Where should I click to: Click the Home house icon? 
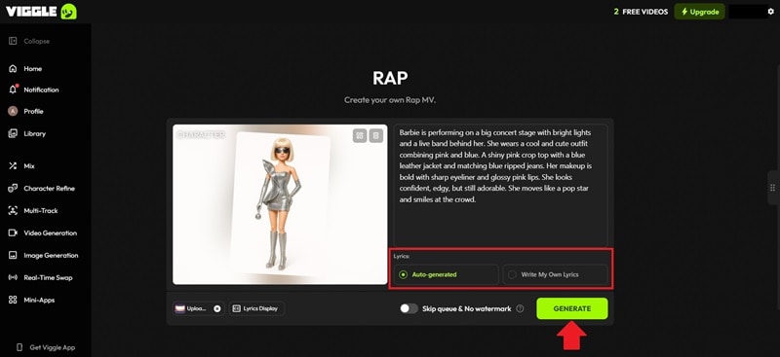pos(13,68)
